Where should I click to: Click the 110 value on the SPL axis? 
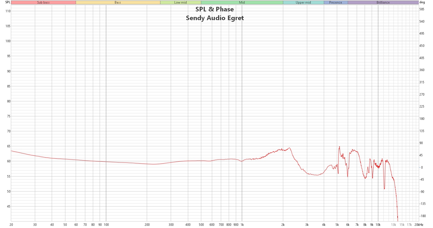coord(8,11)
